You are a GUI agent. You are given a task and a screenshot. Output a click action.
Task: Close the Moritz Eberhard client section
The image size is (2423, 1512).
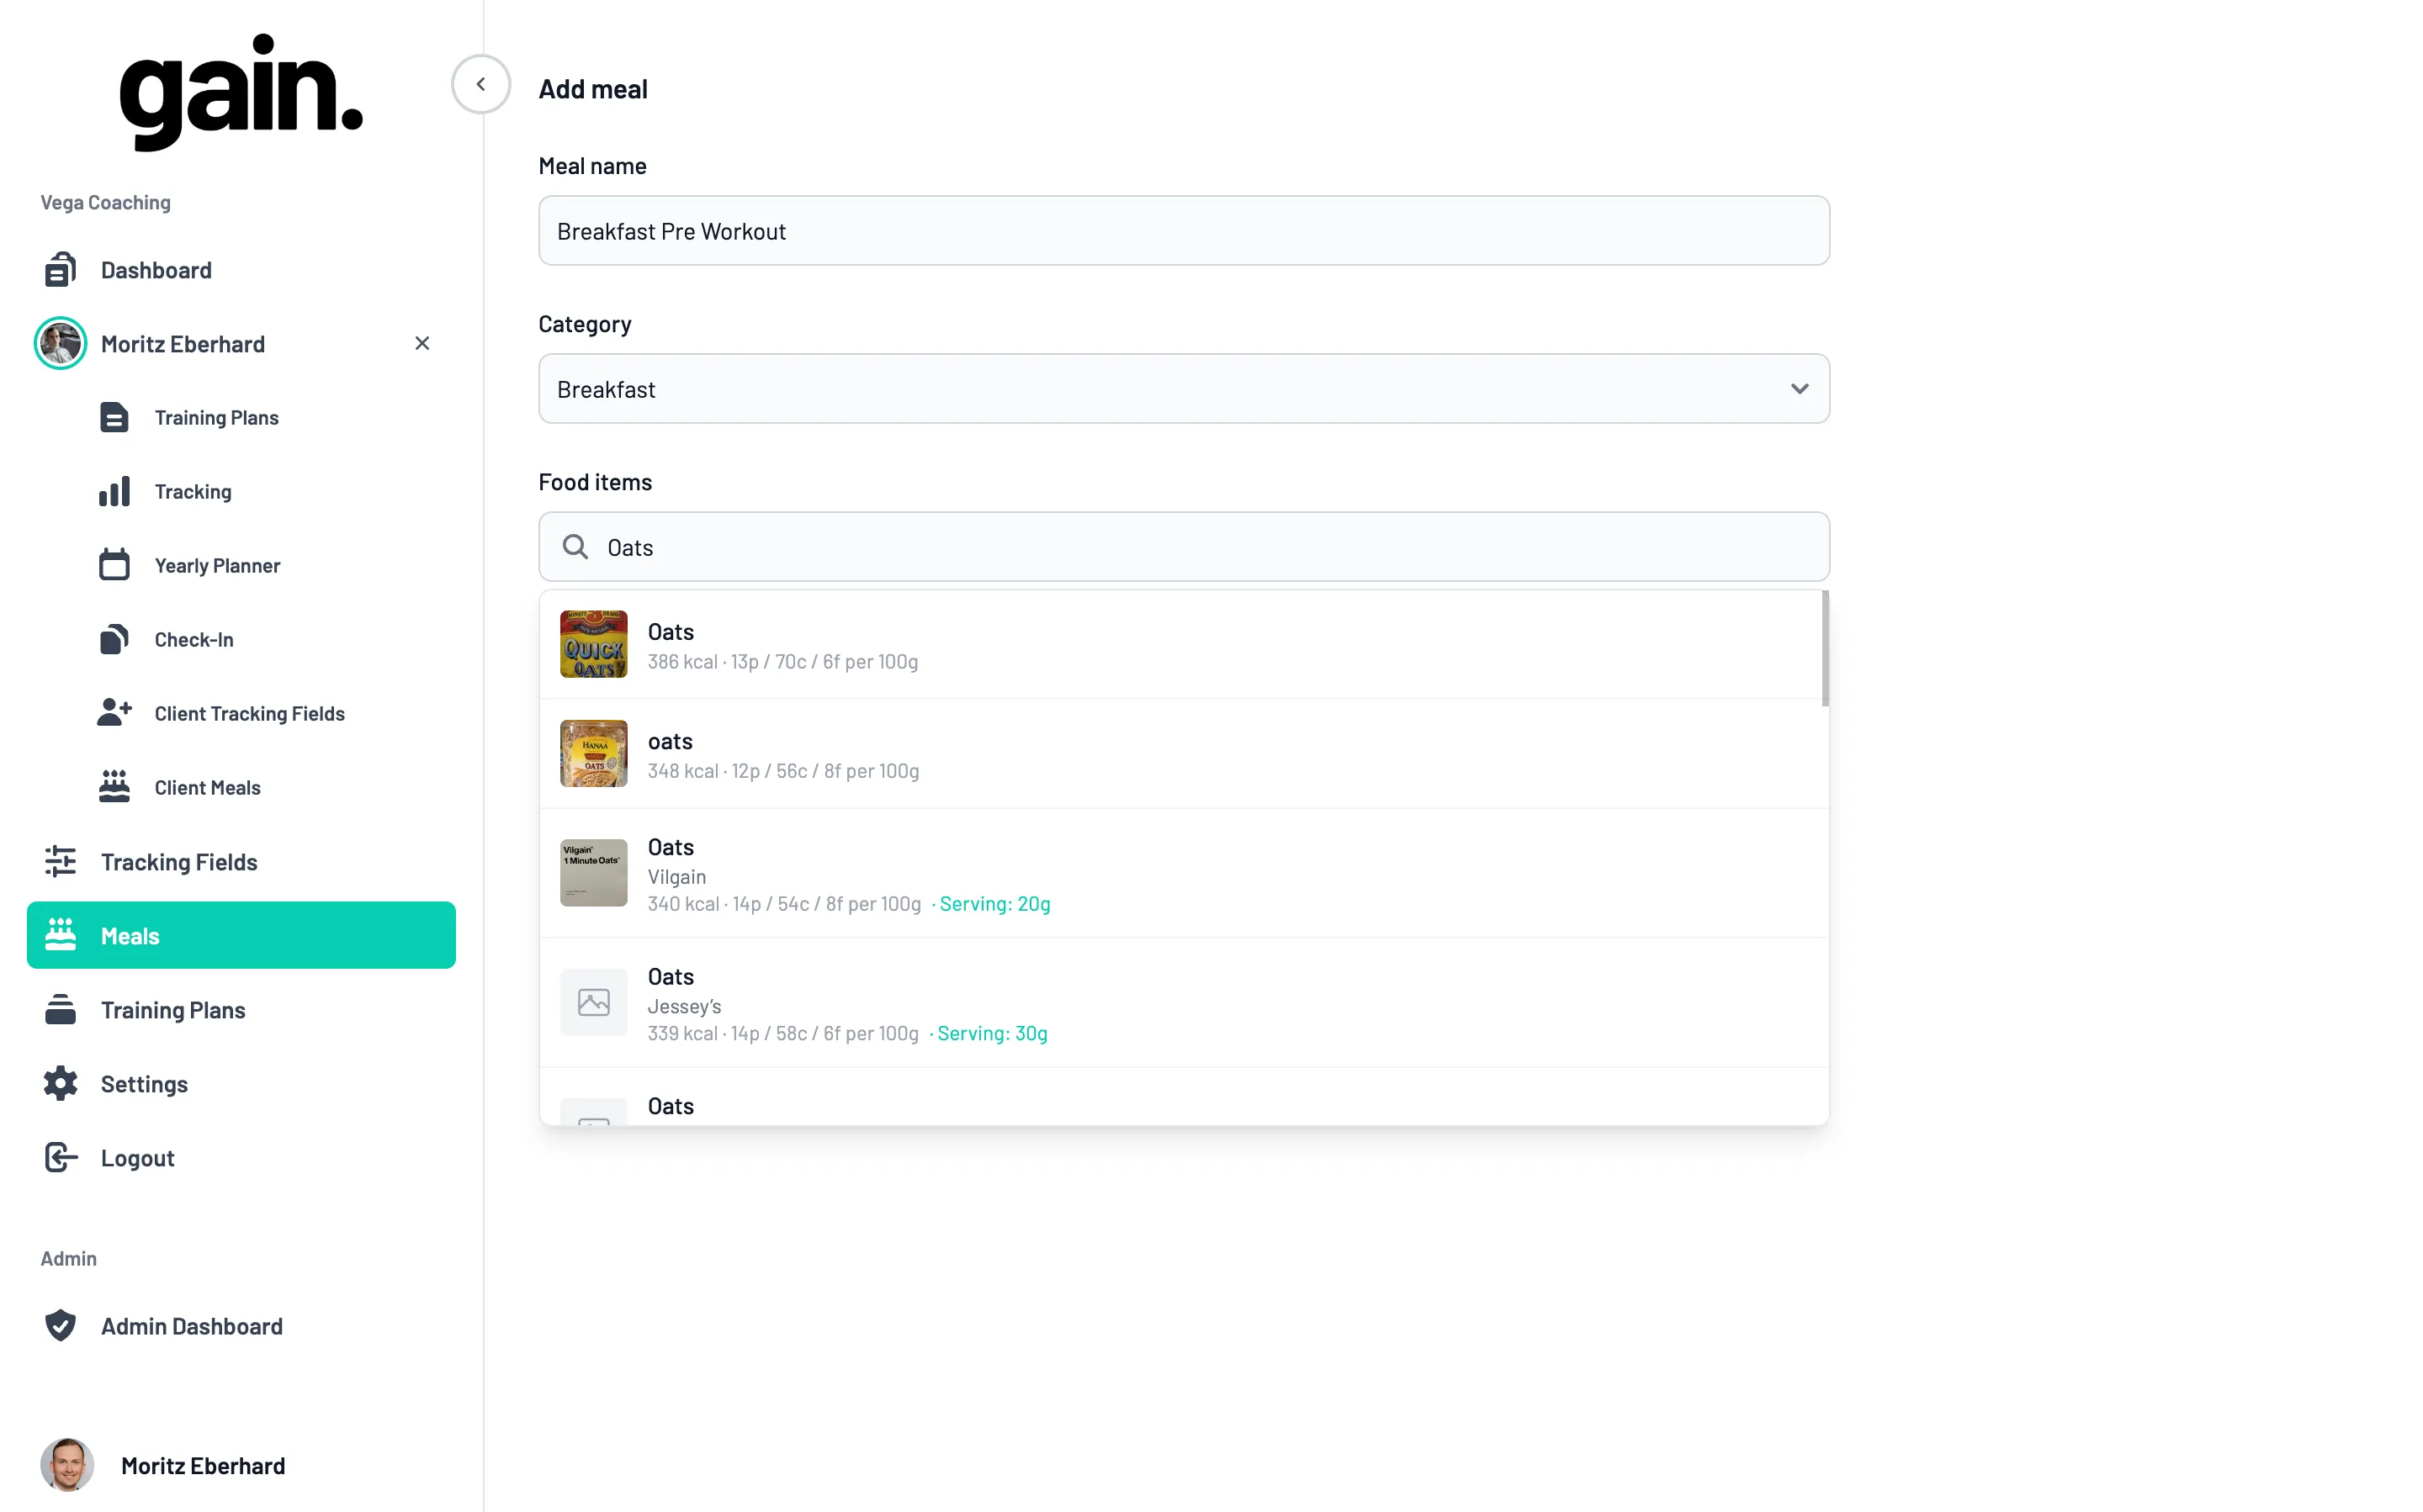[x=422, y=344]
